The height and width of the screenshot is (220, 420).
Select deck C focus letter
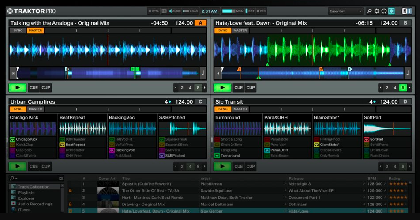(x=200, y=102)
